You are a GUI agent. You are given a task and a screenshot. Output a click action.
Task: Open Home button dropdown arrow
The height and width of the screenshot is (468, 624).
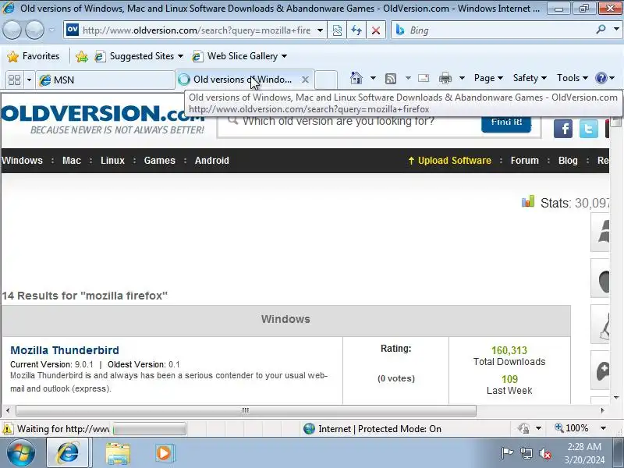coord(373,78)
